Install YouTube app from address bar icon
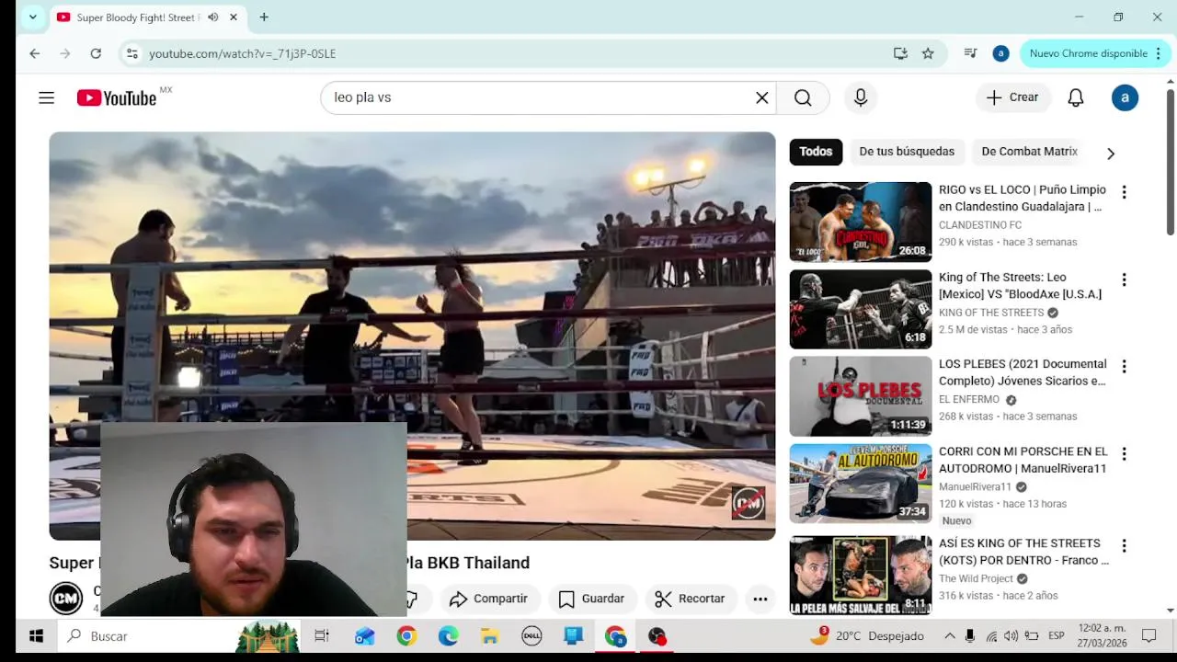The image size is (1177, 662). (x=900, y=53)
